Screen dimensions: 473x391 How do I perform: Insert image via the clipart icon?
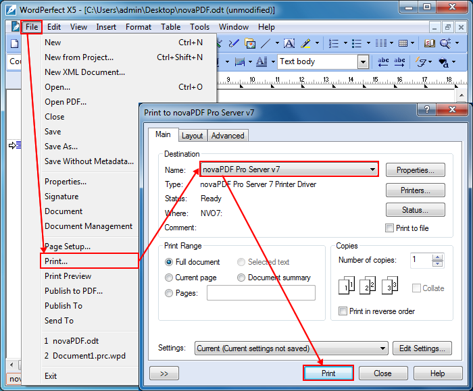click(x=250, y=44)
